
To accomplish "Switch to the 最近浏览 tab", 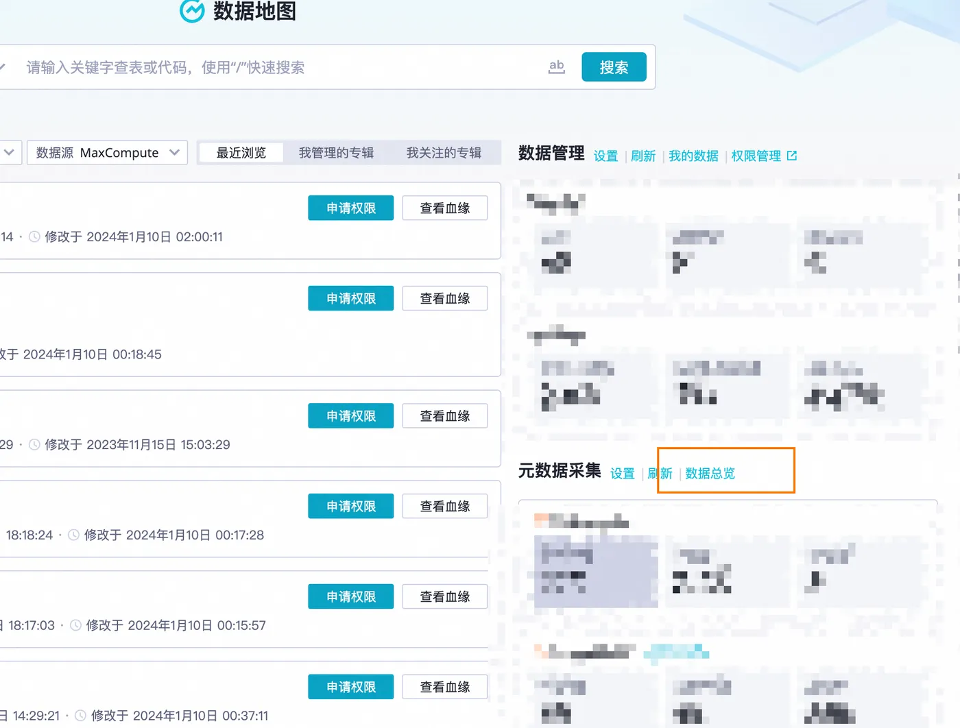I will pos(241,152).
